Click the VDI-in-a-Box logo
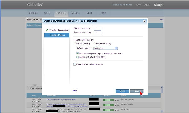 (35, 4)
